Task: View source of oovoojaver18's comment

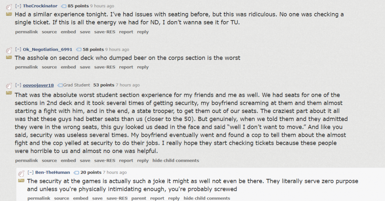Action: coord(49,161)
